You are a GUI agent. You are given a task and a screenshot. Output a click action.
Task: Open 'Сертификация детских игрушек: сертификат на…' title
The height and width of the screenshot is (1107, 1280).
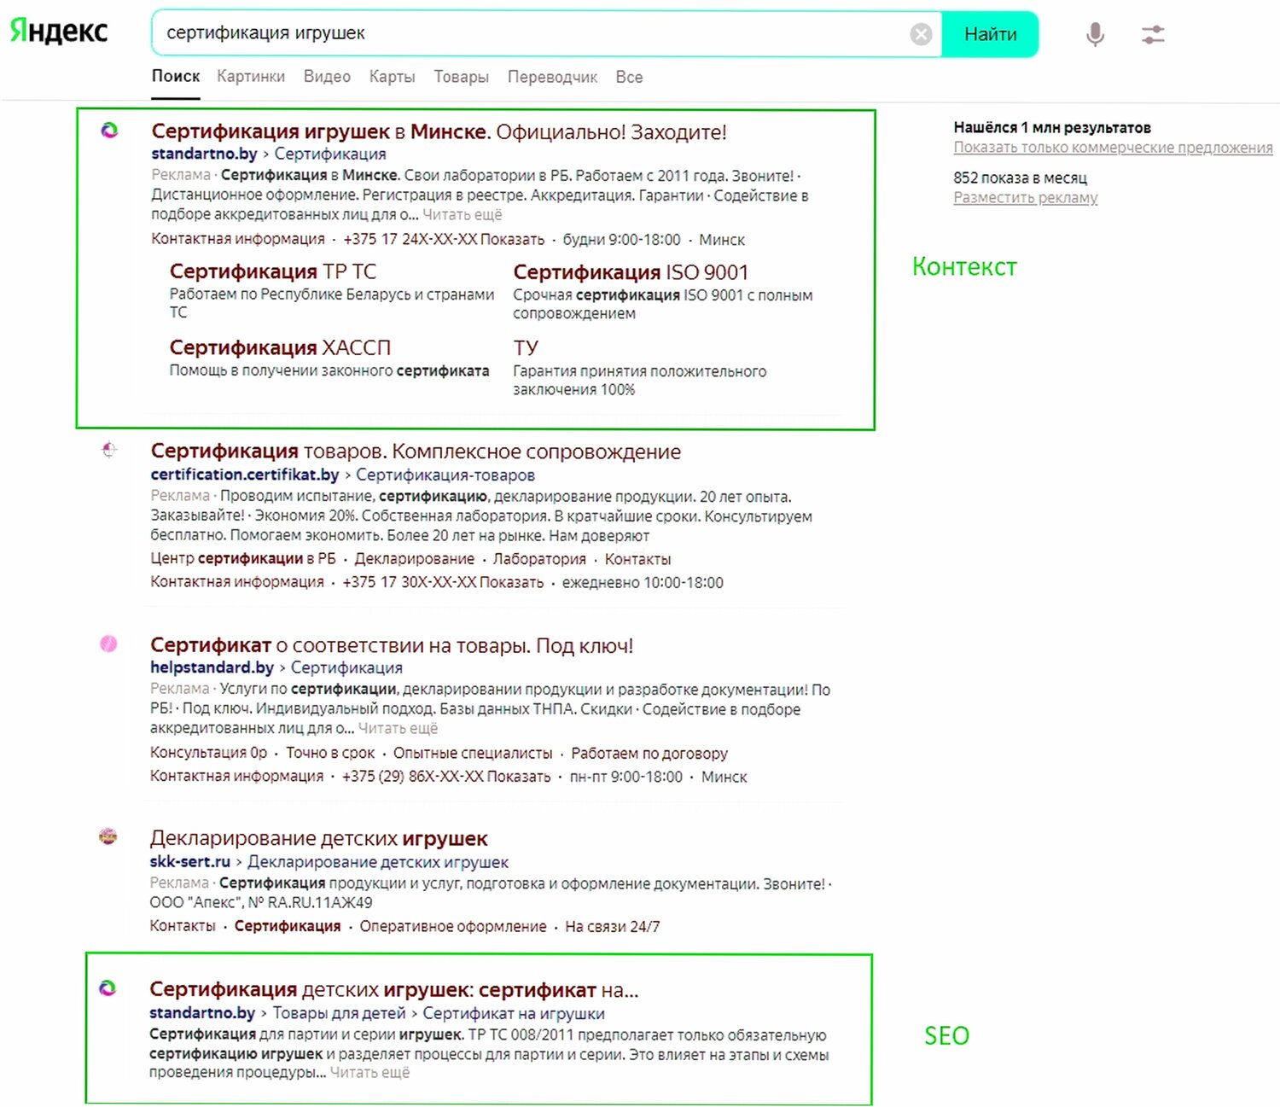click(394, 989)
